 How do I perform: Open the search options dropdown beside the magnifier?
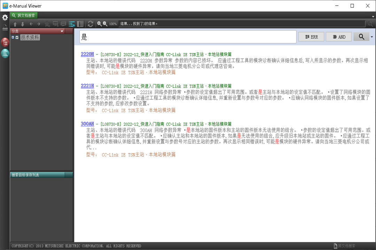pyautogui.click(x=371, y=36)
